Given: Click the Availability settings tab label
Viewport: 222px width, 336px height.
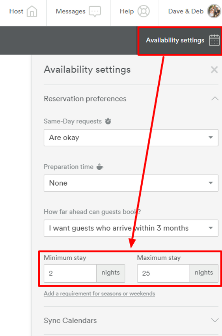Looking at the screenshot, I should 175,40.
